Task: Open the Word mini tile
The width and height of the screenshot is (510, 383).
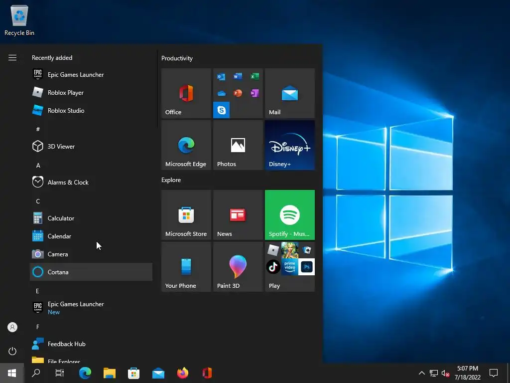Action: [x=238, y=76]
